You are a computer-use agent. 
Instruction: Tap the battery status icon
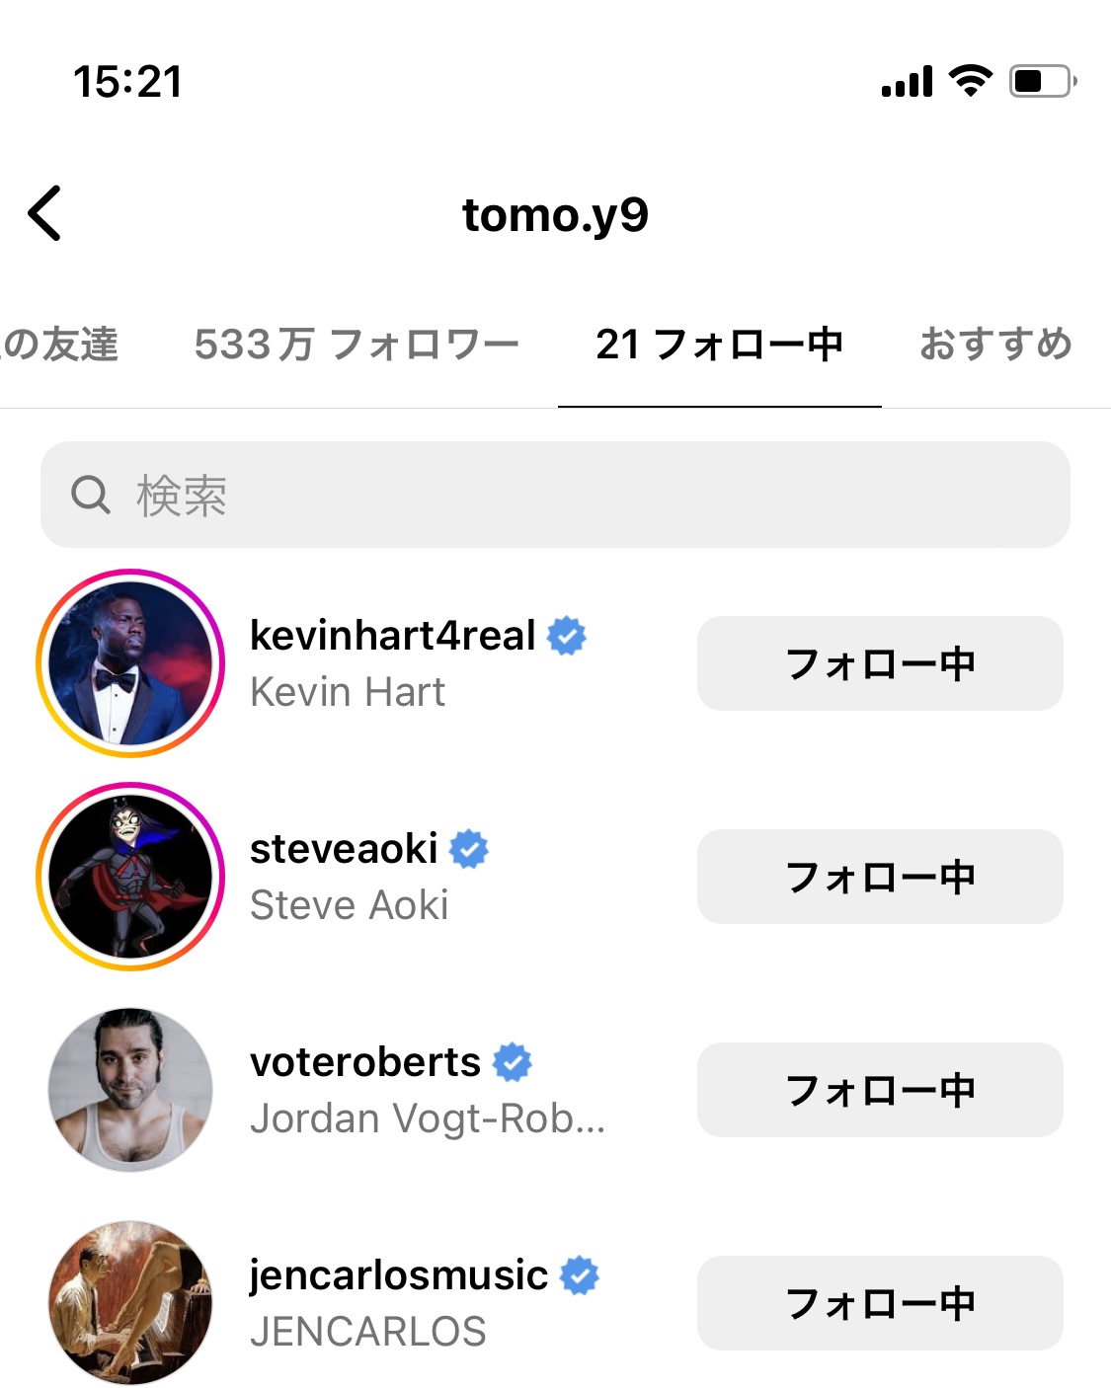(x=1043, y=81)
